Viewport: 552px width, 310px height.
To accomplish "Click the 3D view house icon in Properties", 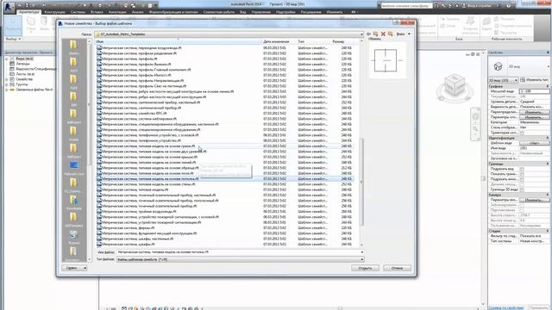I will coord(498,66).
